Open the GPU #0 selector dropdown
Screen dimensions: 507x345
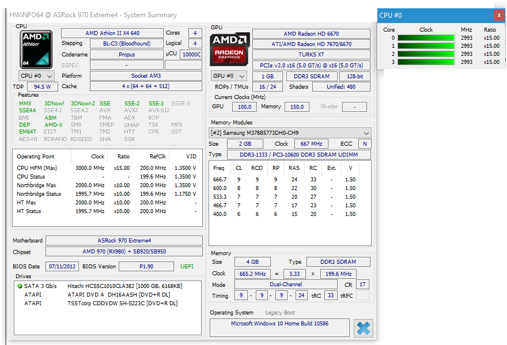[x=229, y=76]
